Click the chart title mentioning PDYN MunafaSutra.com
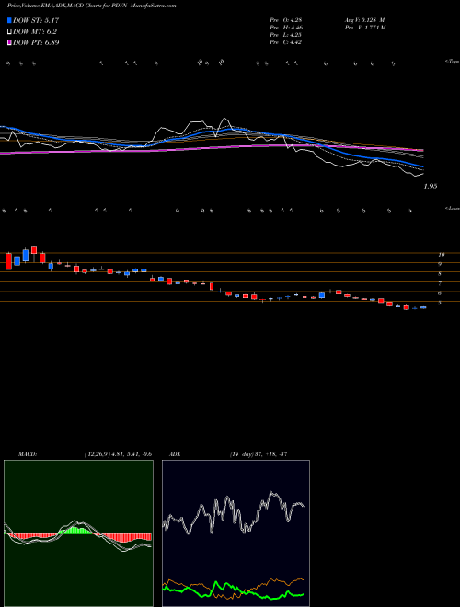Image resolution: width=460 pixels, height=607 pixels. pyautogui.click(x=92, y=6)
